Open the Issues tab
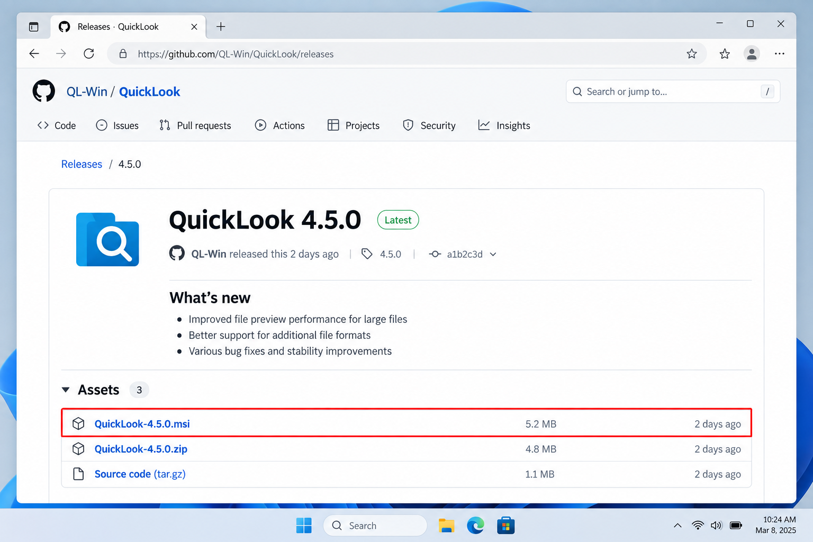Viewport: 813px width, 542px height. (117, 125)
